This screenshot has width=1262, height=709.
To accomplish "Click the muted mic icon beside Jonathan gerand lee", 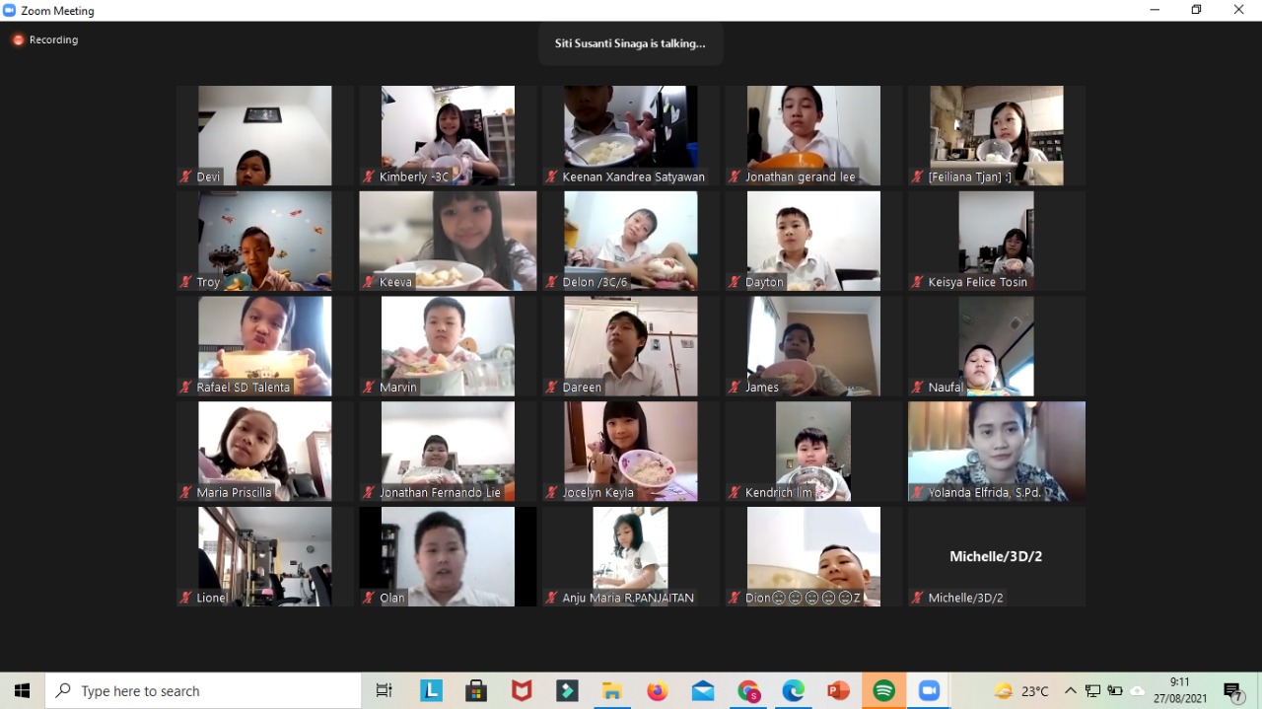I will pyautogui.click(x=735, y=177).
